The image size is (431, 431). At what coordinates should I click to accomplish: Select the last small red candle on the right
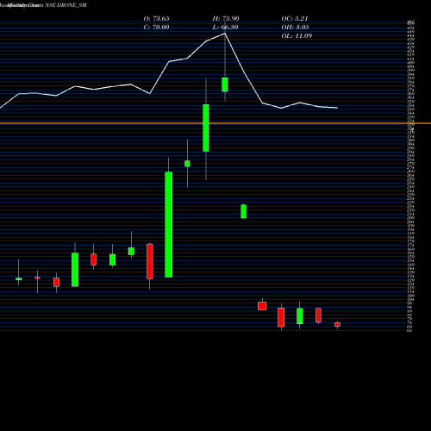click(337, 324)
